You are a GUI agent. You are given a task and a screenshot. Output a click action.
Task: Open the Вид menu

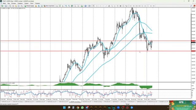[x=9, y=3]
